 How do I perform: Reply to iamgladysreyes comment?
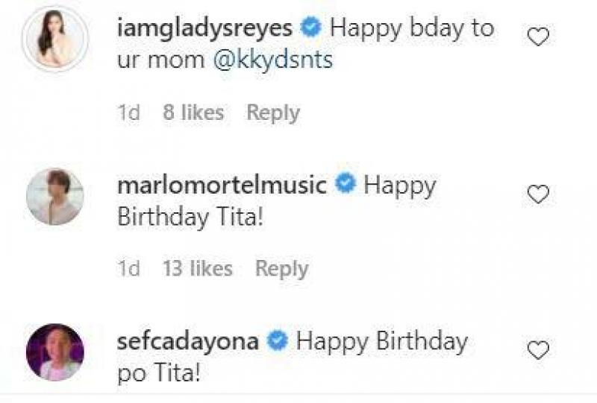click(x=273, y=112)
